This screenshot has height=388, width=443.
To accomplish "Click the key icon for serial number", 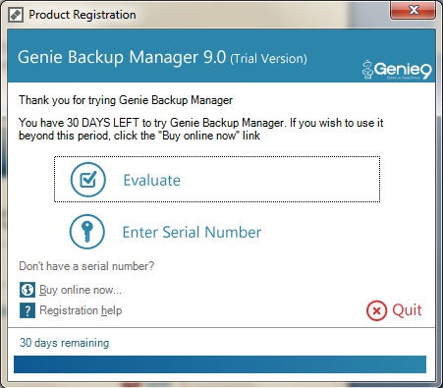I will [87, 232].
